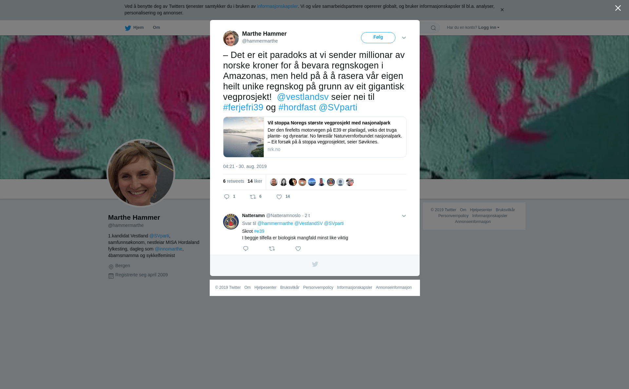Screen dimensions: 629x389
Task: Expand Natteramn reply options chevron
Action: [x=404, y=216]
